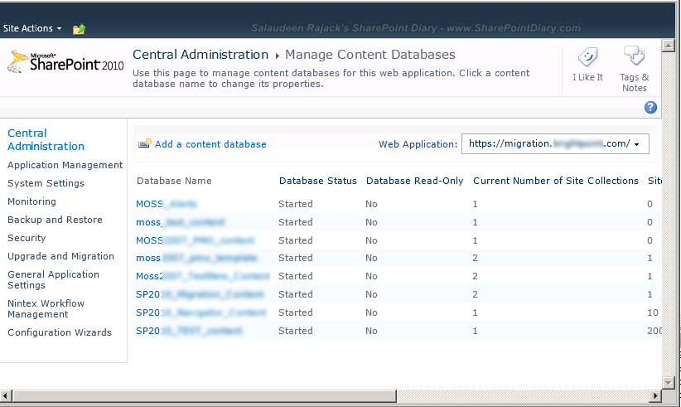The image size is (681, 407).
Task: Click the horizontal scrollbar left arrow
Action: (6, 395)
